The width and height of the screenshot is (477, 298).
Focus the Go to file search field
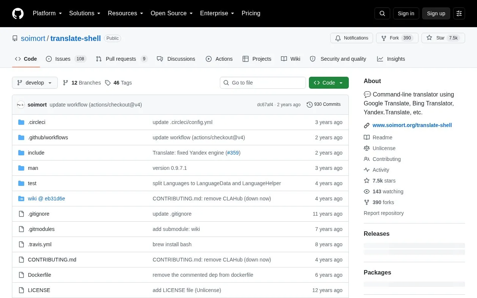coord(263,83)
